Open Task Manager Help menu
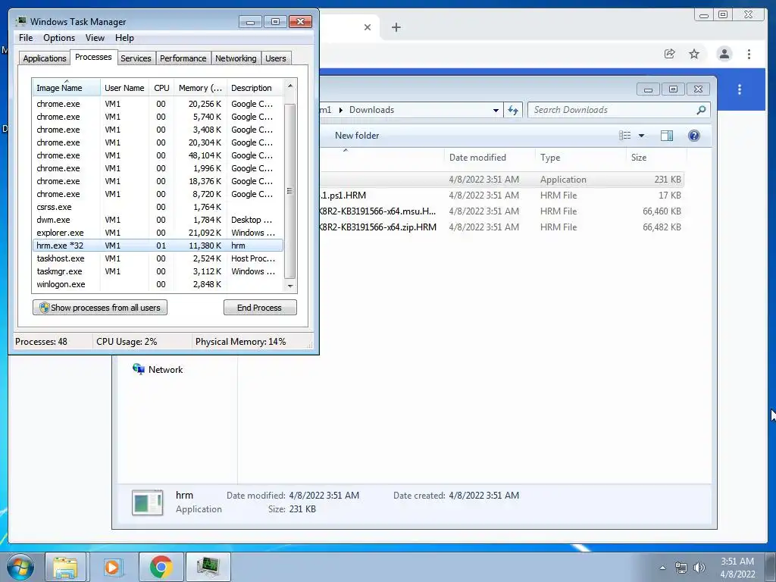776x582 pixels. pyautogui.click(x=124, y=38)
